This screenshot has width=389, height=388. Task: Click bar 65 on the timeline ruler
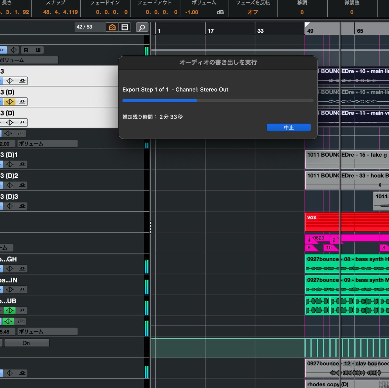360,31
